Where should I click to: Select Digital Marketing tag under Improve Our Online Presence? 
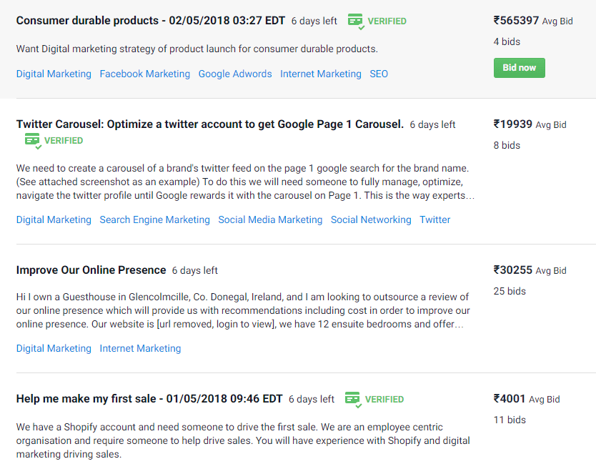(x=54, y=348)
